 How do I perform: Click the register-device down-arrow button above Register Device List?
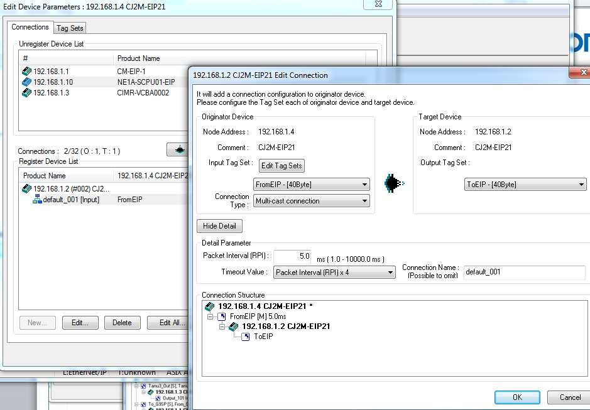[x=178, y=149]
